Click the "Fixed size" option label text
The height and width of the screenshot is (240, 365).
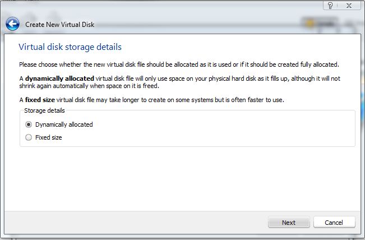(48, 137)
